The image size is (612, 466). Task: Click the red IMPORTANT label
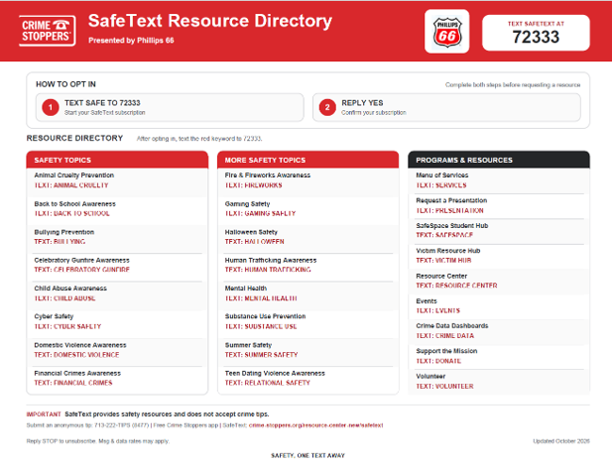pos(44,414)
